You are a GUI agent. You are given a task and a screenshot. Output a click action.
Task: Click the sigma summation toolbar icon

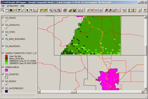(129, 10)
